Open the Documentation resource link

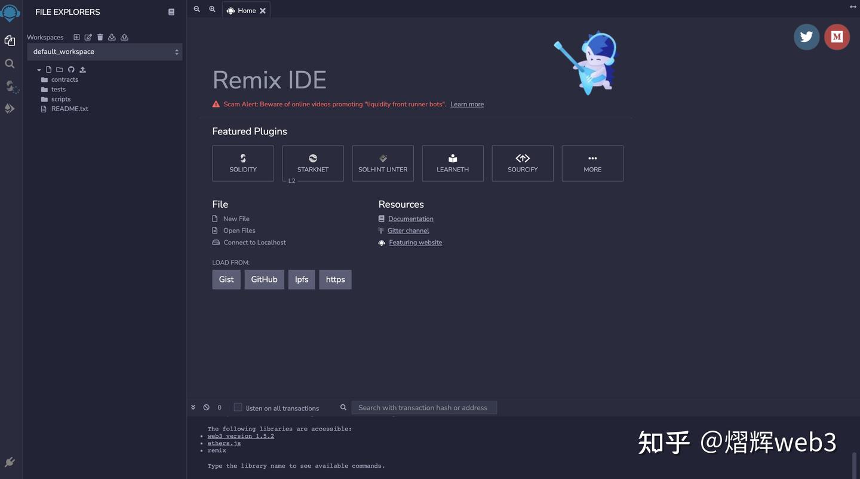click(x=411, y=219)
